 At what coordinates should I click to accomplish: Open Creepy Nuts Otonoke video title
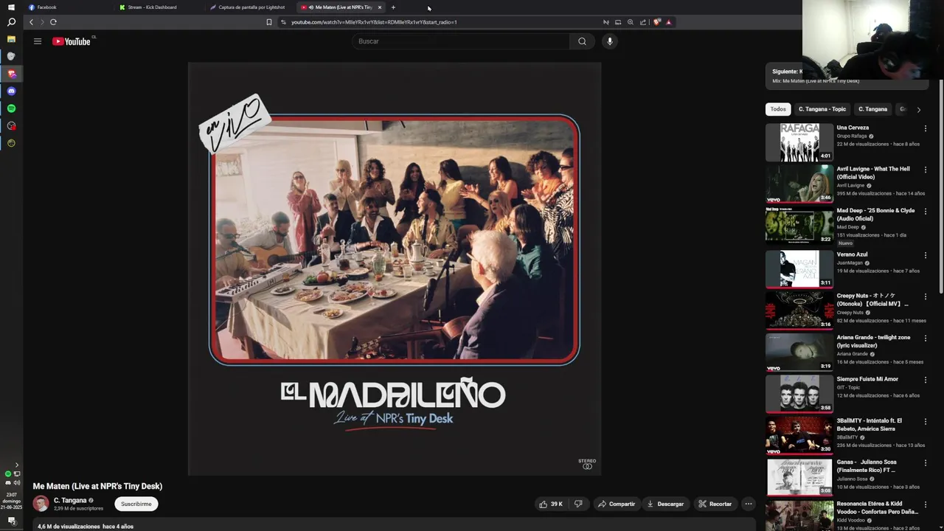pyautogui.click(x=872, y=299)
